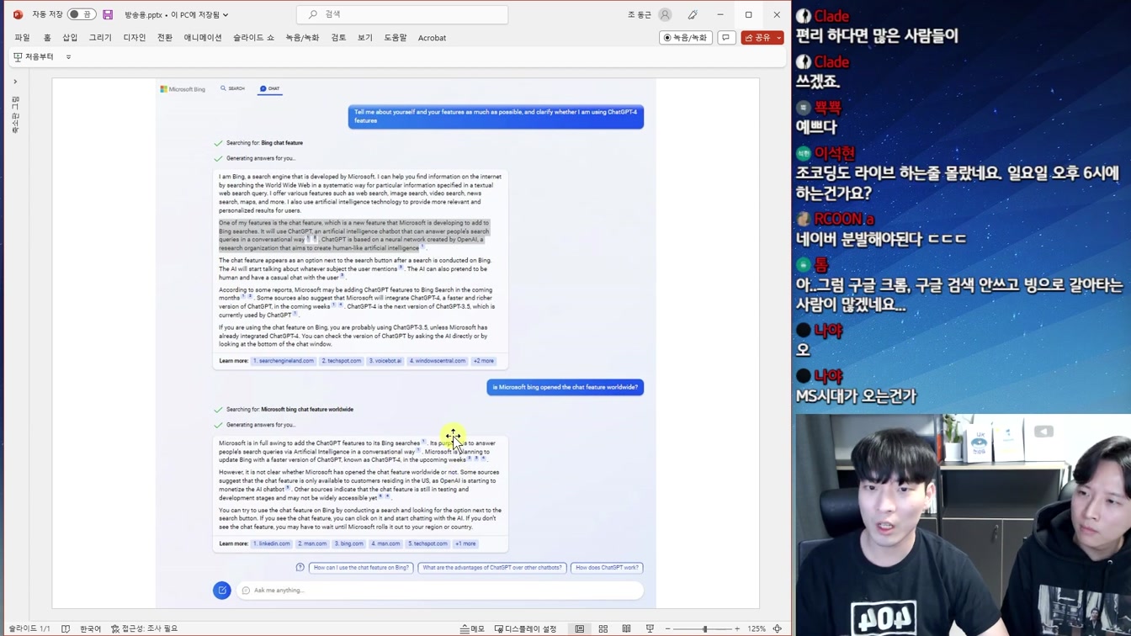Click the 슬라이드 1/1 status indicator
1131x636 pixels.
click(x=29, y=628)
